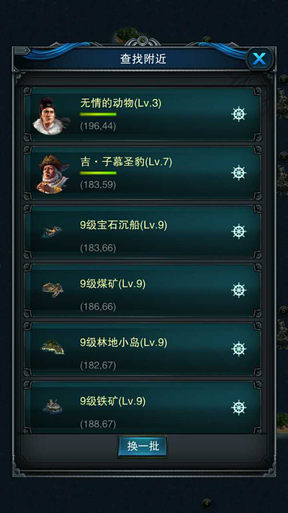This screenshot has width=288, height=513.
Task: Select the 9级林地小岛(Lv.9) entry name
Action: point(124,342)
